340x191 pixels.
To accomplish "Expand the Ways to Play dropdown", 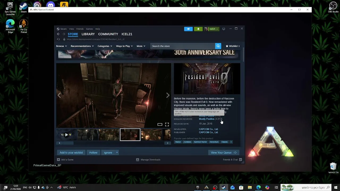I will click(x=124, y=46).
